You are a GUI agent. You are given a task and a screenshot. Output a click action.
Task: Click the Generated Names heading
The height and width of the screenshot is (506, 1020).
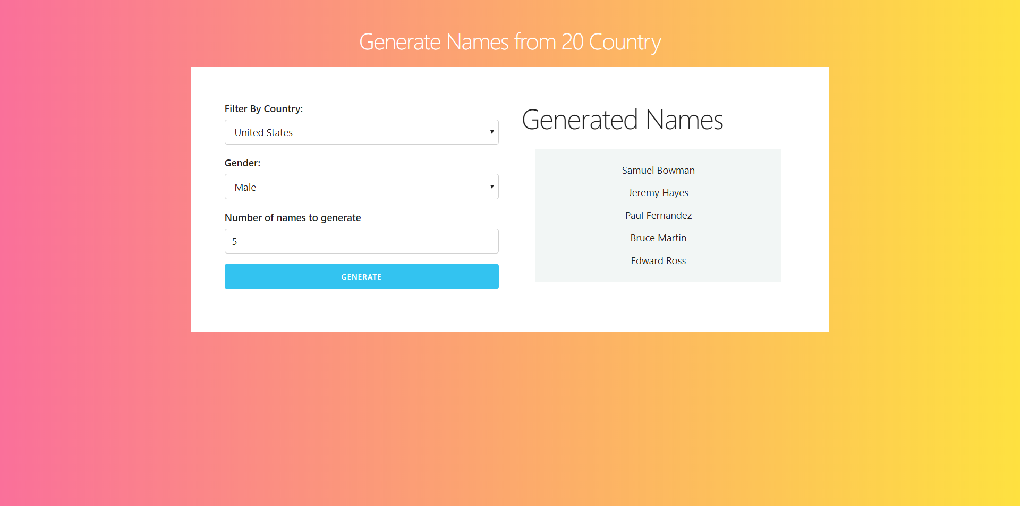pyautogui.click(x=623, y=120)
